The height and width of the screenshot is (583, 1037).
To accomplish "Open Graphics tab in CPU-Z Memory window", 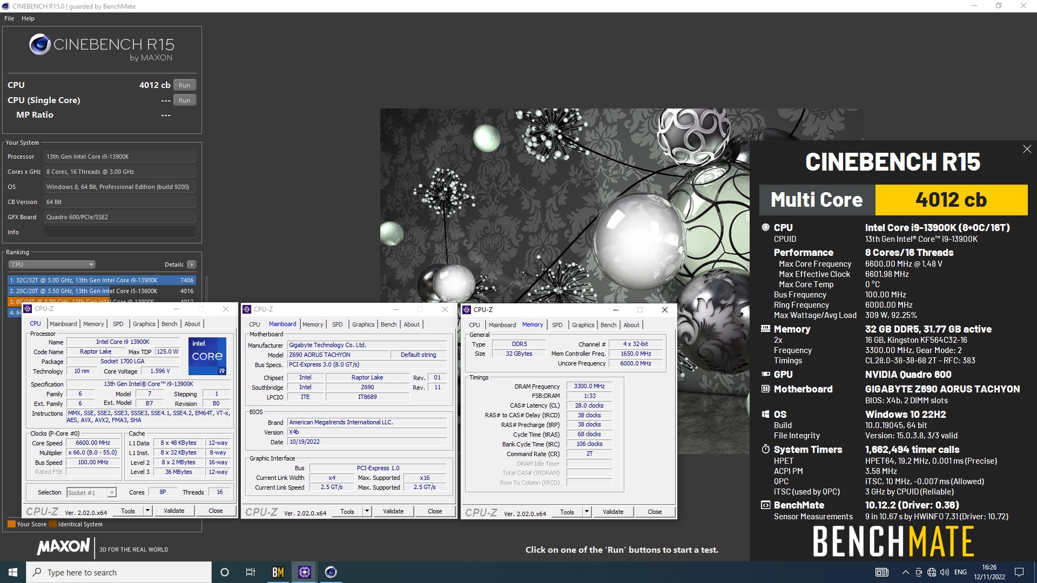I will tap(583, 325).
